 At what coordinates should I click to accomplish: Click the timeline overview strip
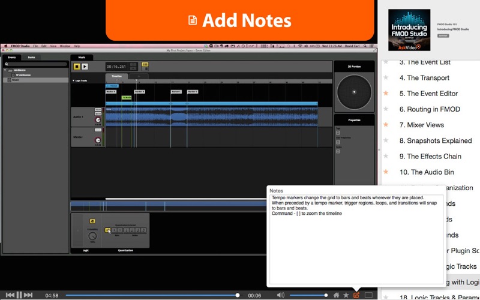pos(169,206)
